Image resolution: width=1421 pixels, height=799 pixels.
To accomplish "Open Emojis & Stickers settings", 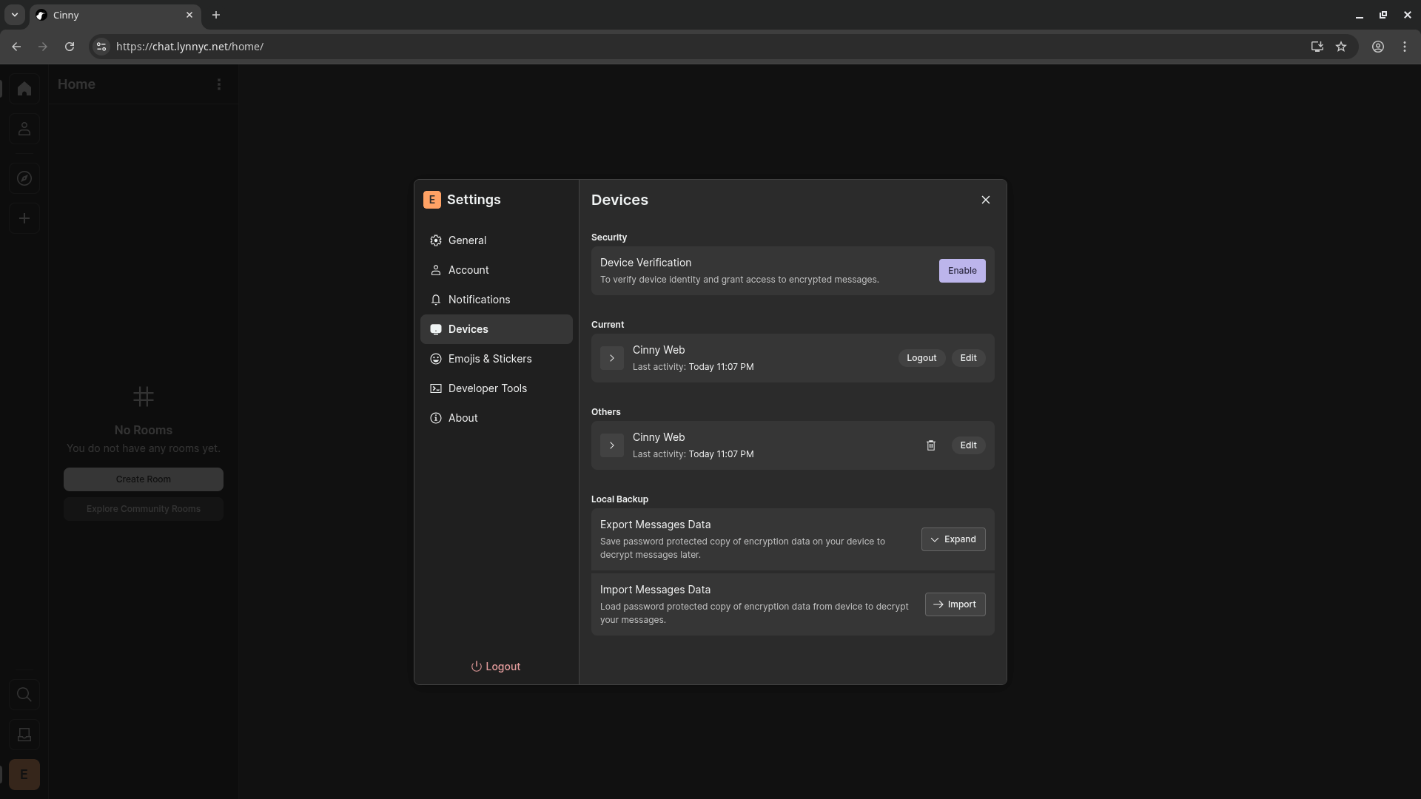I will coord(496,359).
